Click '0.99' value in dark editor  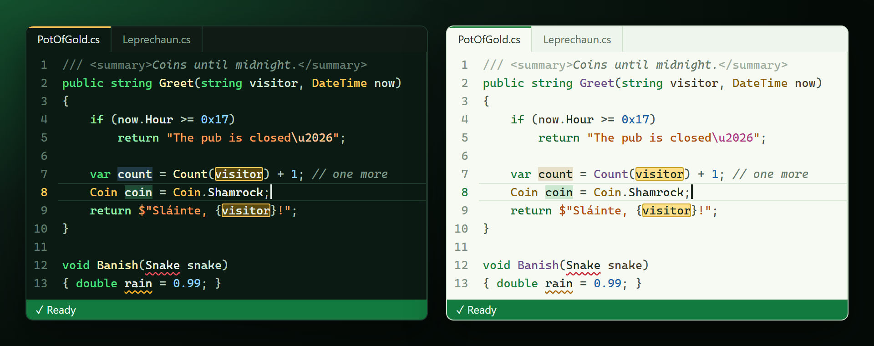[187, 283]
